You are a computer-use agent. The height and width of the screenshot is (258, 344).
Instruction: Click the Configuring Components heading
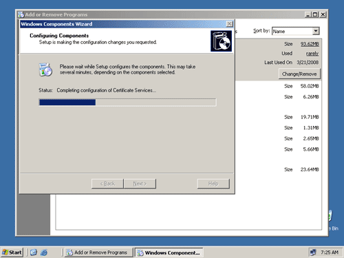pos(59,36)
